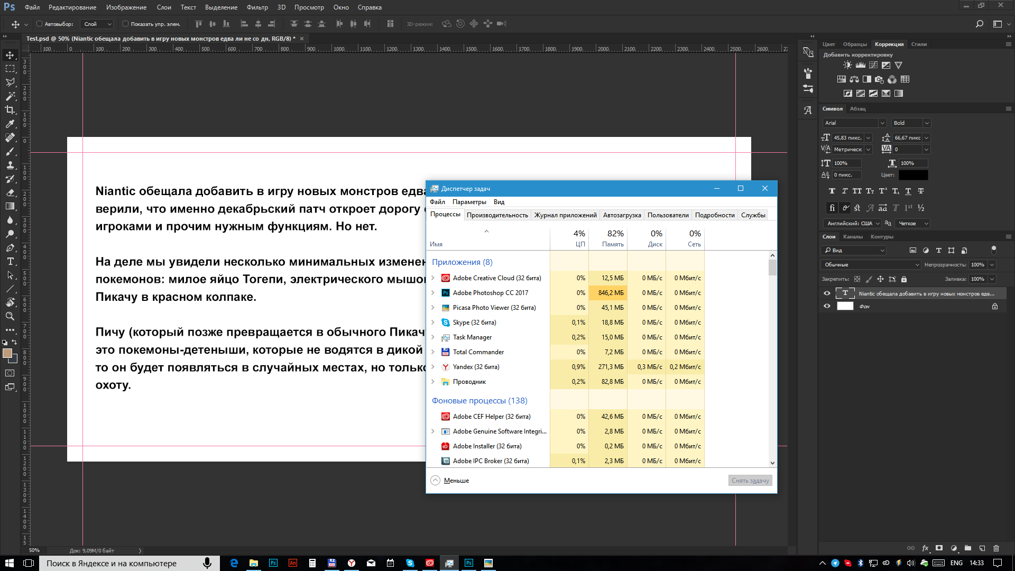1015x571 pixels.
Task: Toggle visibility of text layer
Action: coord(827,293)
